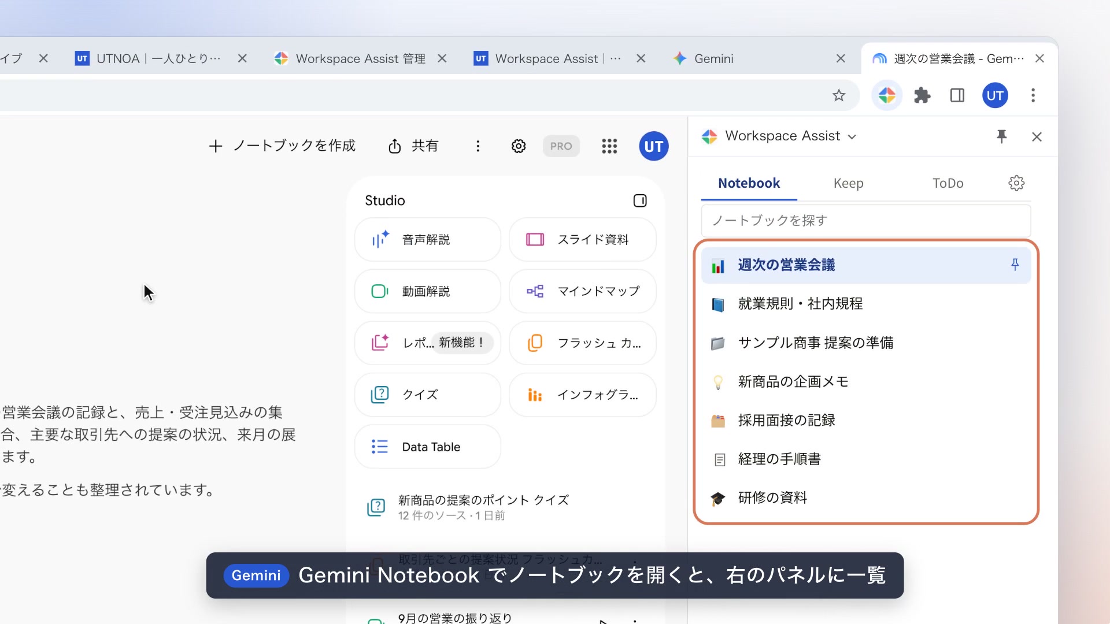
Task: Unpin the 週次の営業会議 notebook
Action: (x=1015, y=265)
